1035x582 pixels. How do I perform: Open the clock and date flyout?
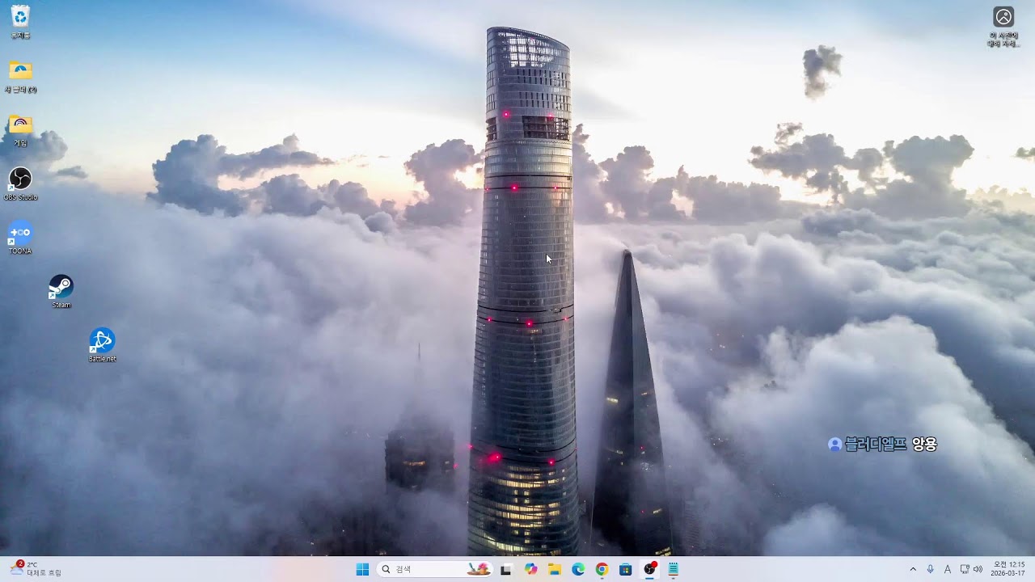coord(1008,569)
